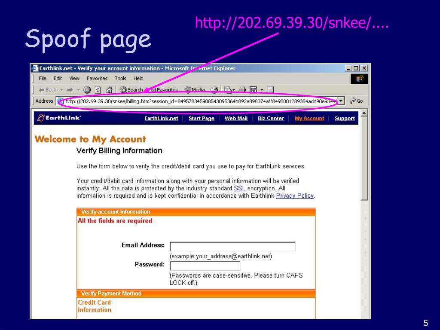Open the File menu

[x=43, y=79]
